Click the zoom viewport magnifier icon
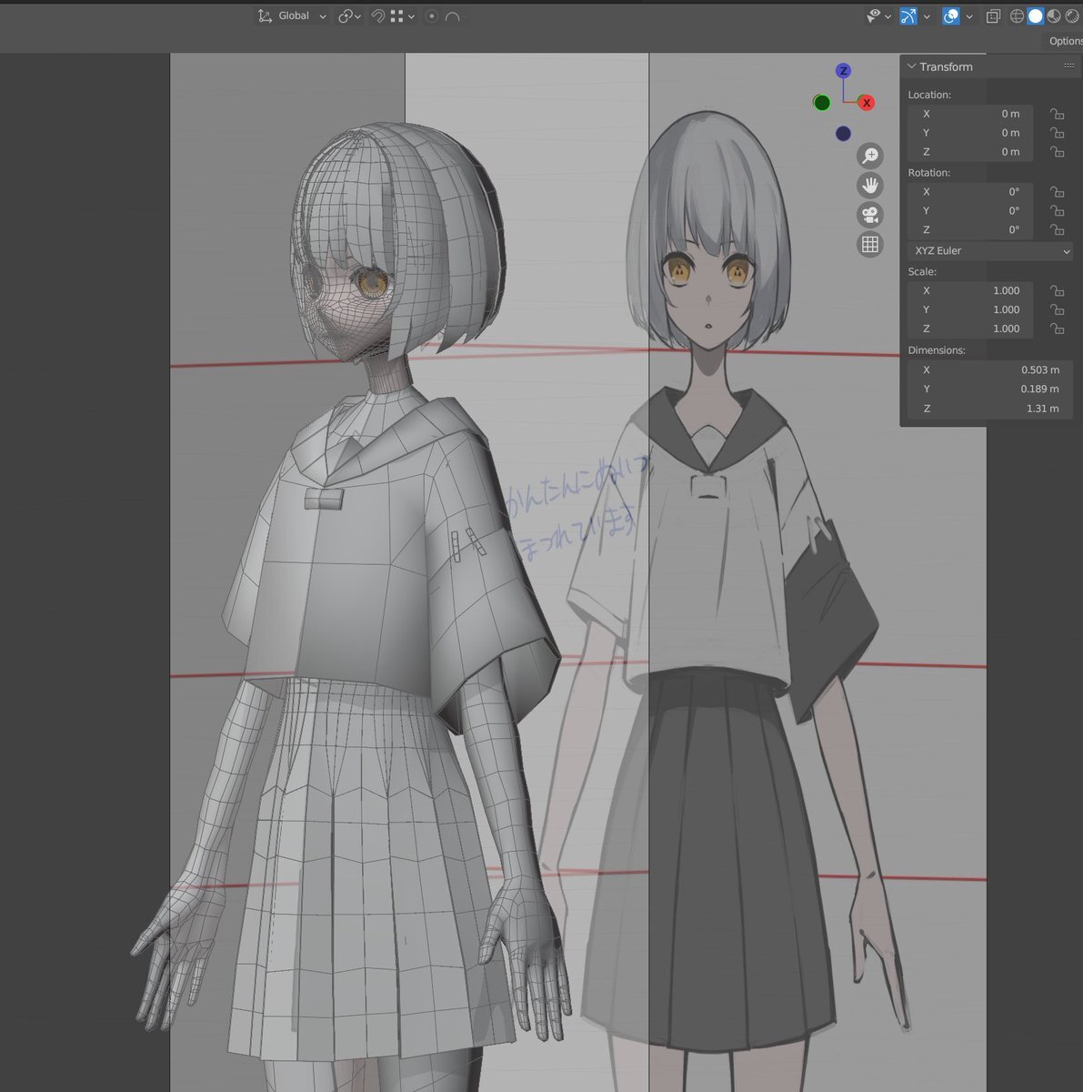The width and height of the screenshot is (1083, 1092). [870, 156]
